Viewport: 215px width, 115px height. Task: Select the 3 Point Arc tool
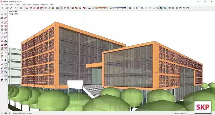pos(2,37)
